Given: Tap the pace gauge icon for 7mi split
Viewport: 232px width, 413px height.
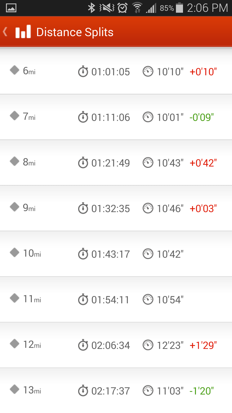Looking at the screenshot, I should [148, 117].
